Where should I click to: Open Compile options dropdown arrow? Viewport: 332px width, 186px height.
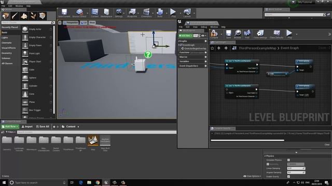(x=222, y=34)
